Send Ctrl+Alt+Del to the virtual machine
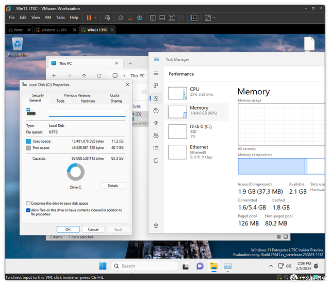This screenshot has width=330, height=285. (x=107, y=18)
